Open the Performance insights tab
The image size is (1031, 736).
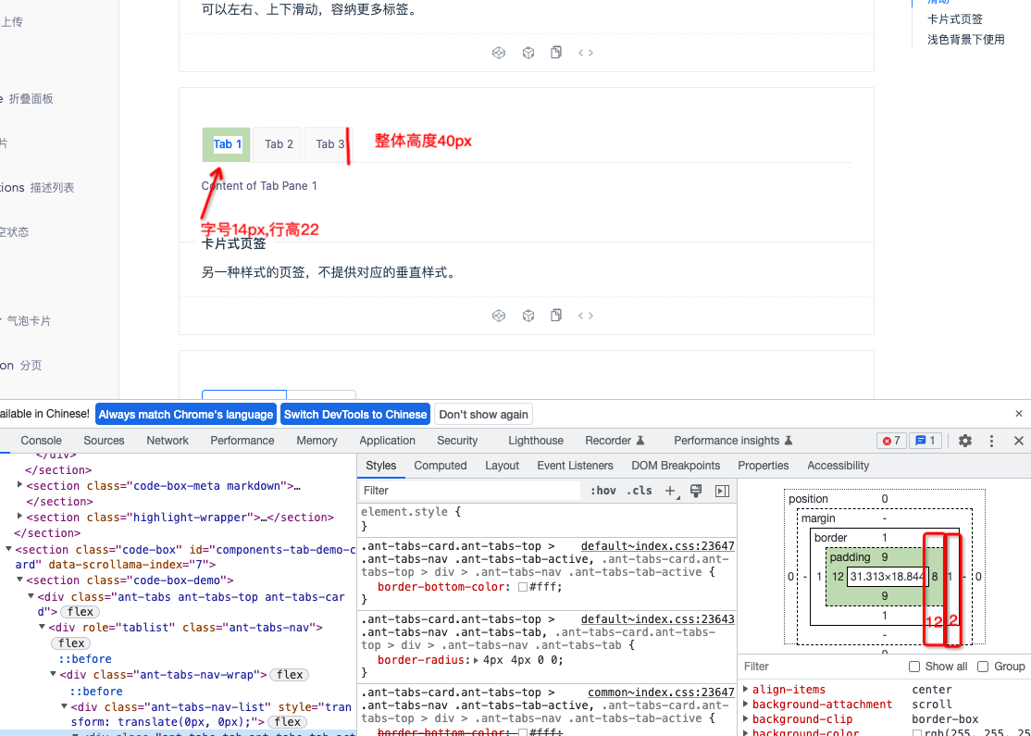pyautogui.click(x=733, y=441)
